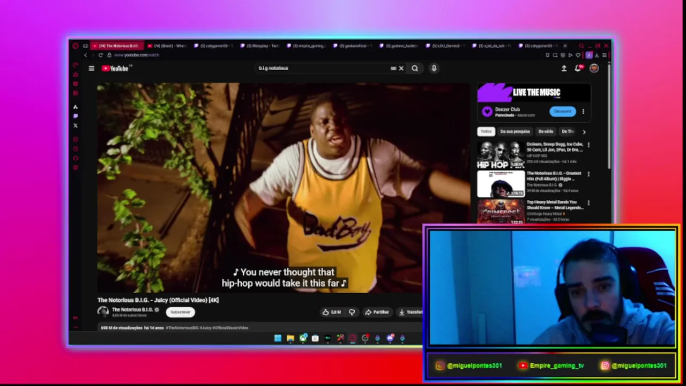Clear the search box with the X
The width and height of the screenshot is (686, 386).
pos(401,68)
